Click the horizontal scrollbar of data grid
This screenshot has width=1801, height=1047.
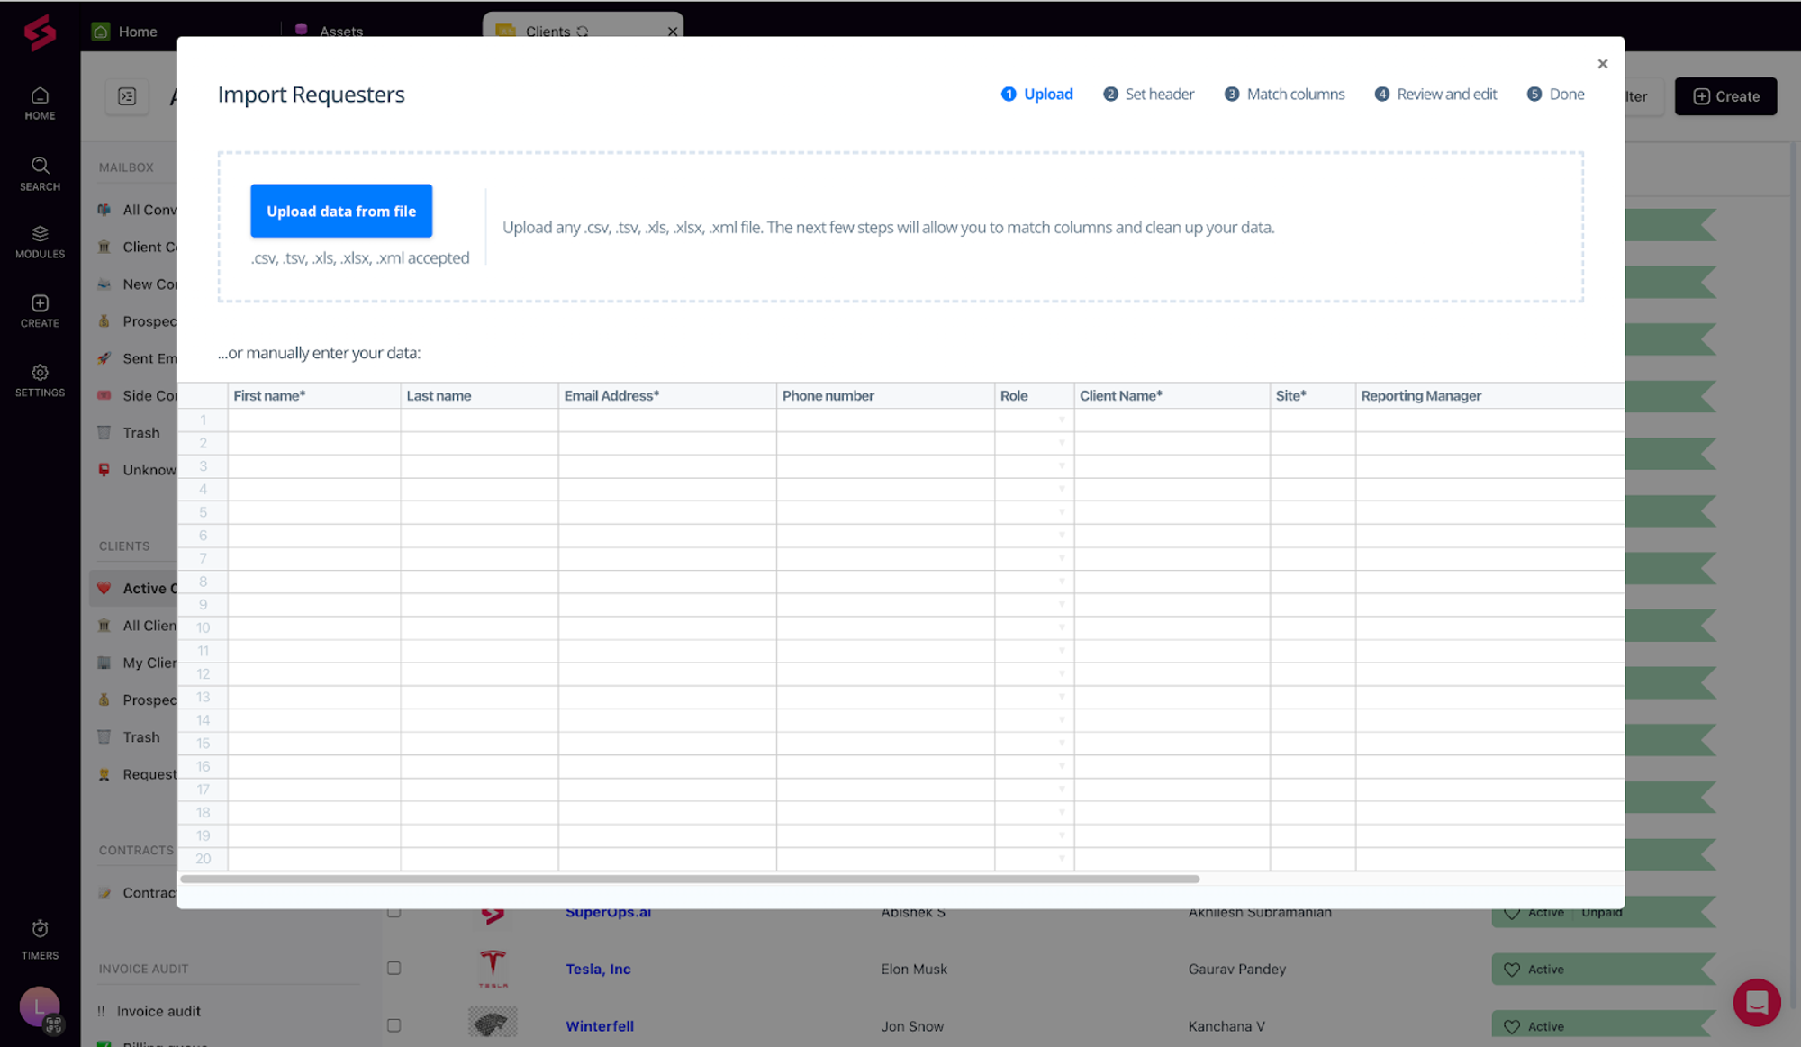[x=690, y=880]
